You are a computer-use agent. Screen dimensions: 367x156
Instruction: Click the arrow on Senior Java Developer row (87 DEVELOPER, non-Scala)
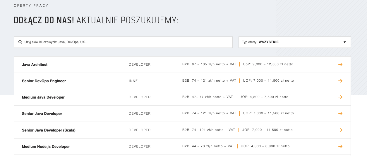[x=340, y=113]
